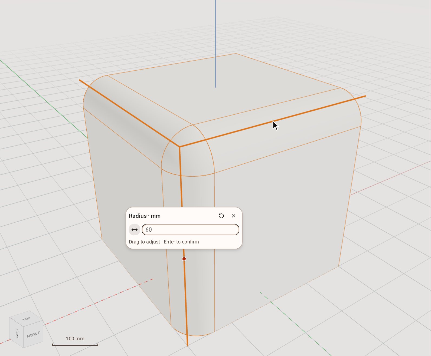Click the LEFT face of the view cube
Image resolution: width=431 pixels, height=356 pixels.
tap(17, 333)
